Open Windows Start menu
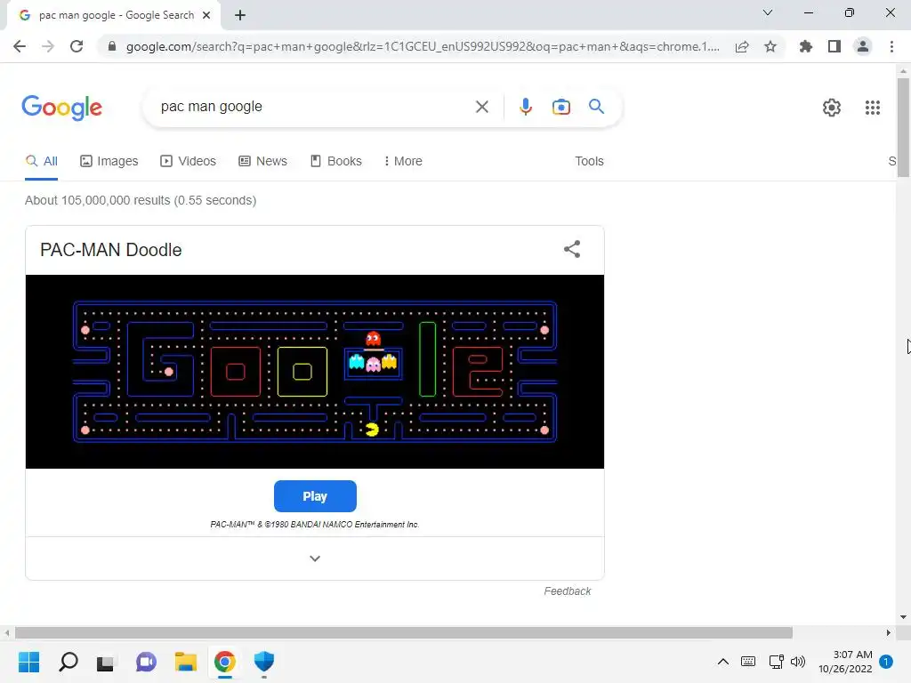This screenshot has height=683, width=911. tap(28, 662)
